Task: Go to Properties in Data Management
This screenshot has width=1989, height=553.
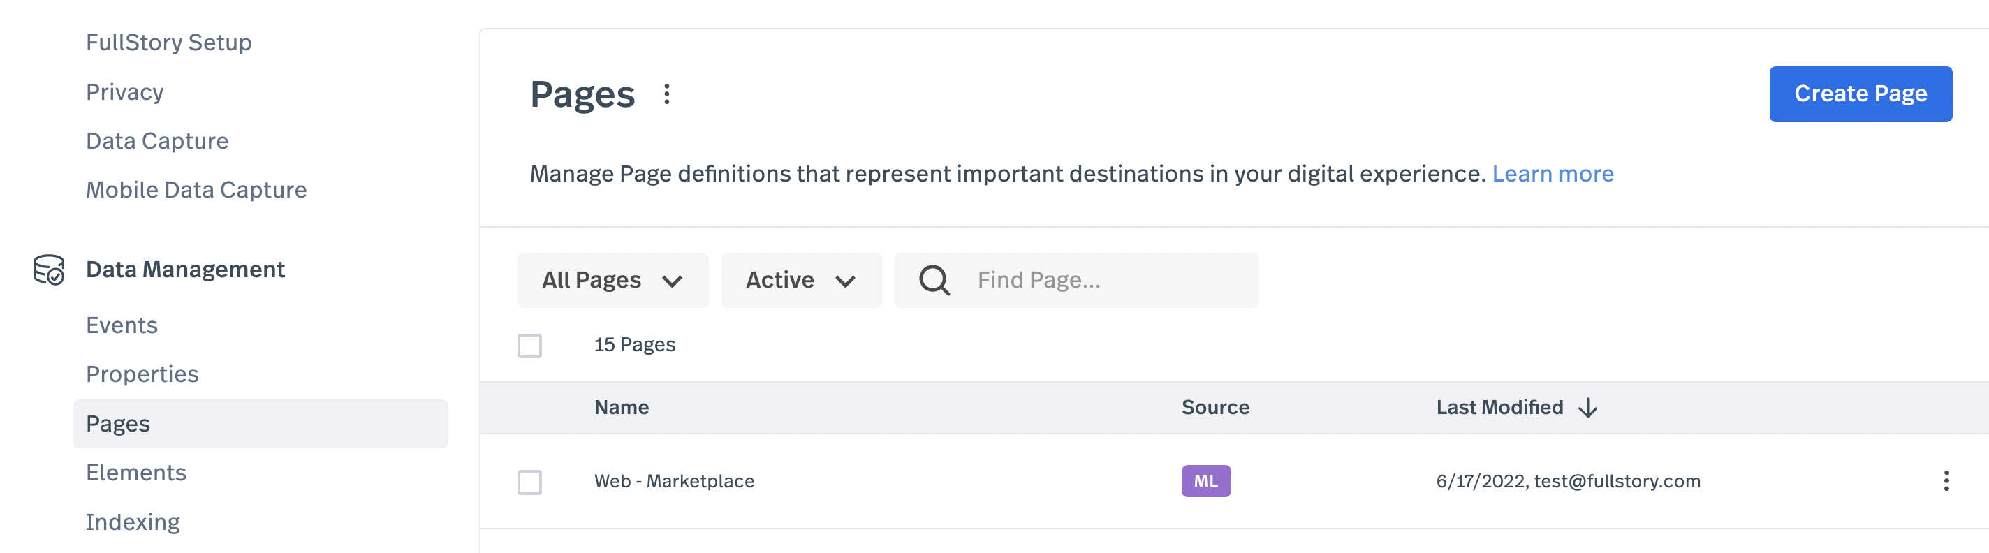Action: [142, 374]
